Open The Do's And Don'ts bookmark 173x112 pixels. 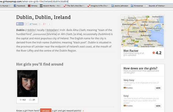click(x=74, y=6)
